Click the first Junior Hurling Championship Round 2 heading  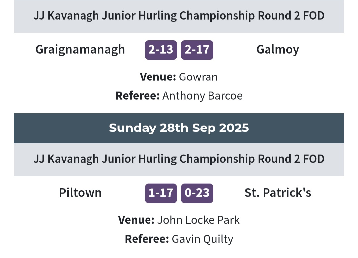(179, 16)
